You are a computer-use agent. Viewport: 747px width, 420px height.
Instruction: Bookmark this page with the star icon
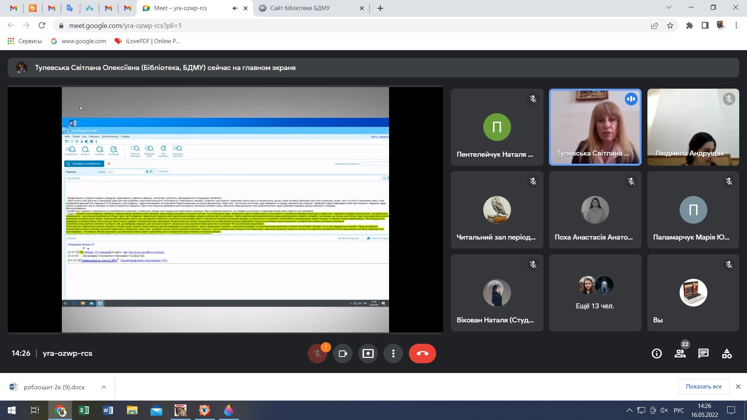click(670, 26)
